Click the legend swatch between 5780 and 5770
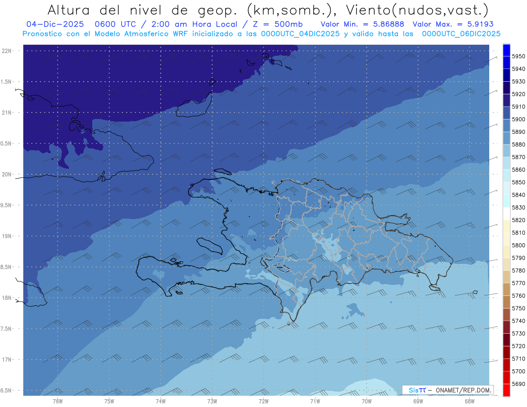Screen dimensions: 527x407 click(506, 277)
